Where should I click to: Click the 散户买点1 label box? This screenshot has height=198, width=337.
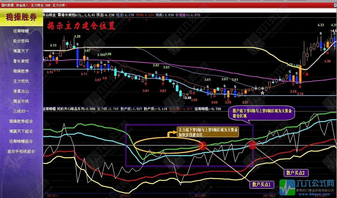pos(261,185)
